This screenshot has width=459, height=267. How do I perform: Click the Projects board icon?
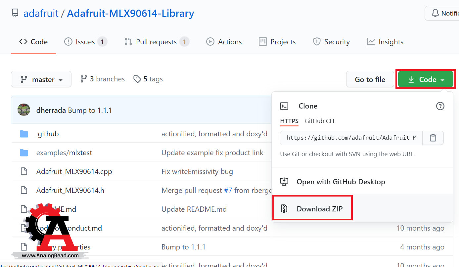263,42
